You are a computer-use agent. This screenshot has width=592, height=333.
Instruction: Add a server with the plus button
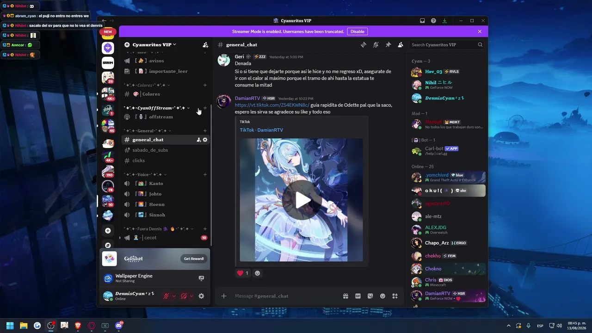[x=108, y=231]
